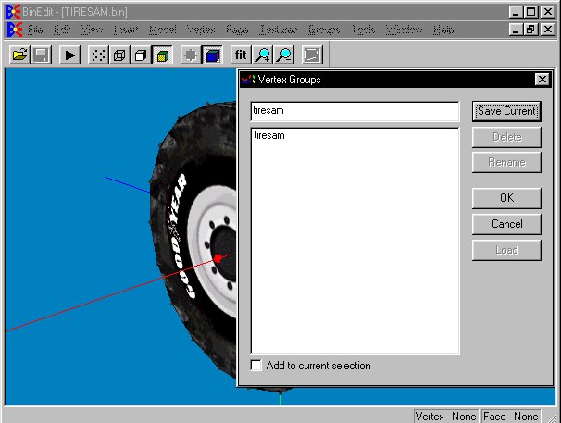Enable the Add to current selection checkbox
Screen dimensions: 561x423
(256, 366)
